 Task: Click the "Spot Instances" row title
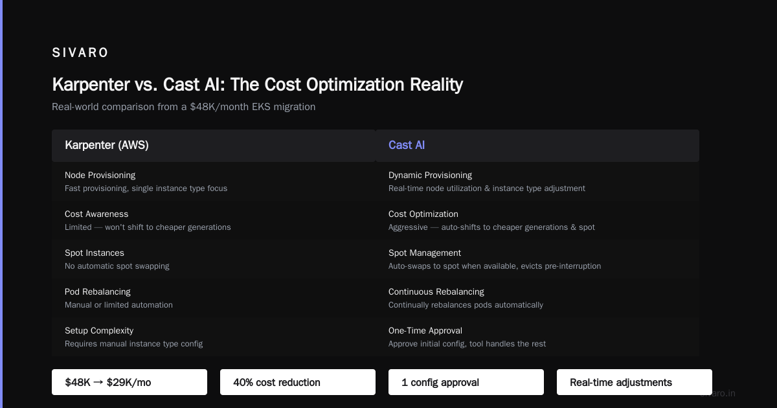(x=95, y=253)
